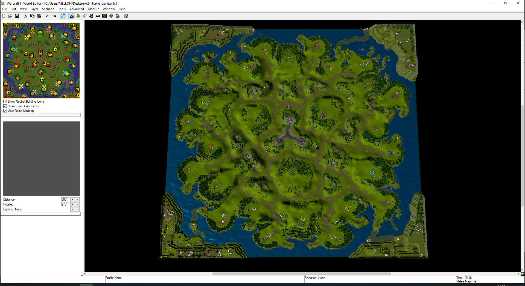Open the Help menu
The image size is (525, 286).
(x=122, y=9)
